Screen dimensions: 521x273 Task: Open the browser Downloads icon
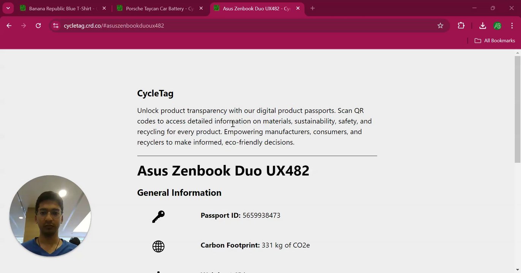[482, 26]
